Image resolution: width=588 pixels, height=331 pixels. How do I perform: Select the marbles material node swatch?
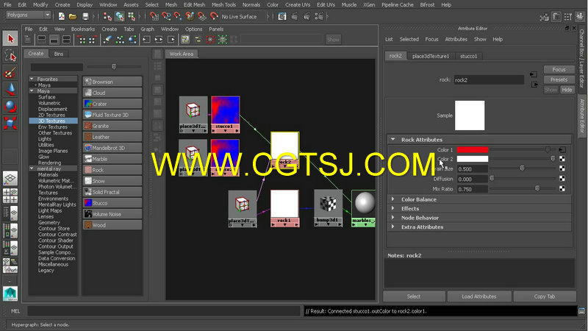(x=364, y=204)
